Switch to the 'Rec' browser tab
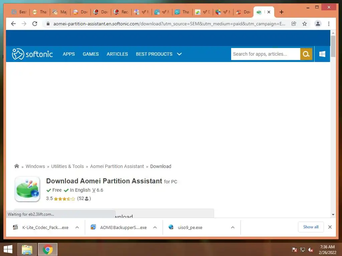Screen dimensions: 342x256 click(x=121, y=12)
